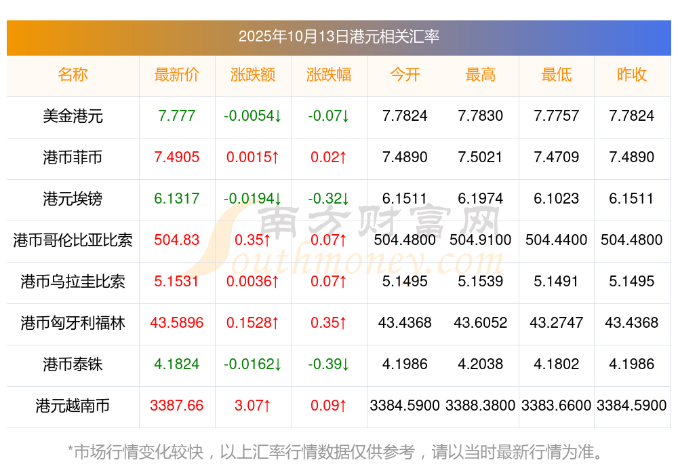Click change amount -0.0054↓

[x=252, y=116]
